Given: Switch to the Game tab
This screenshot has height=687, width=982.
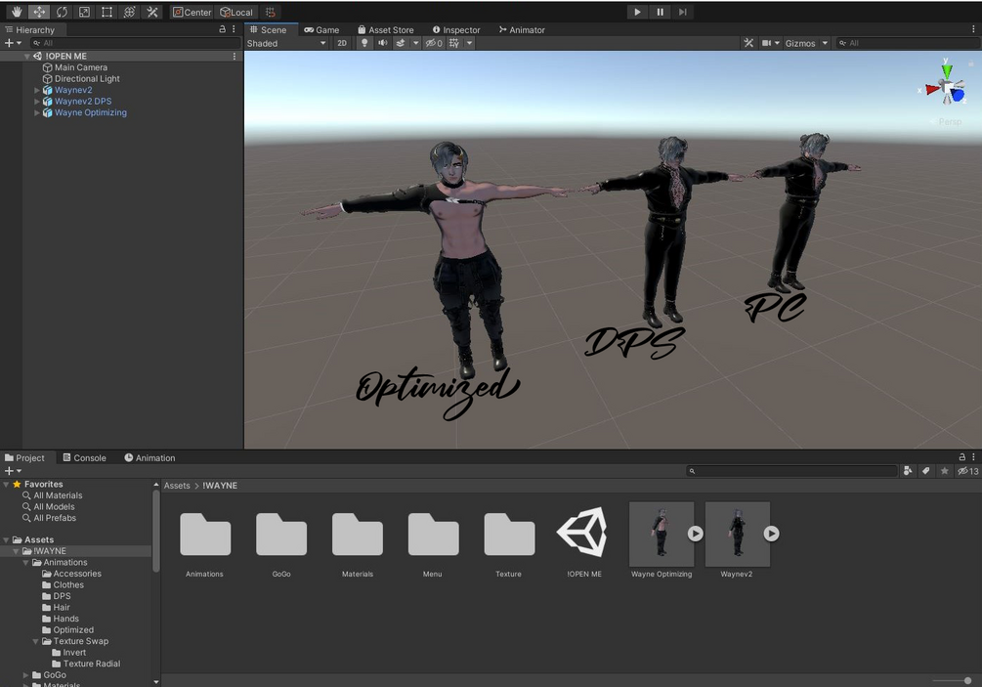Looking at the screenshot, I should 321,29.
